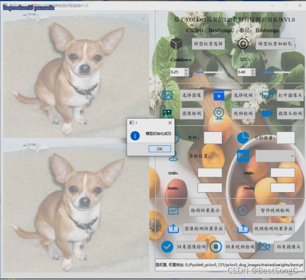Click 暂停视频检测 button
This screenshot has width=306, height=280.
[x=275, y=210]
